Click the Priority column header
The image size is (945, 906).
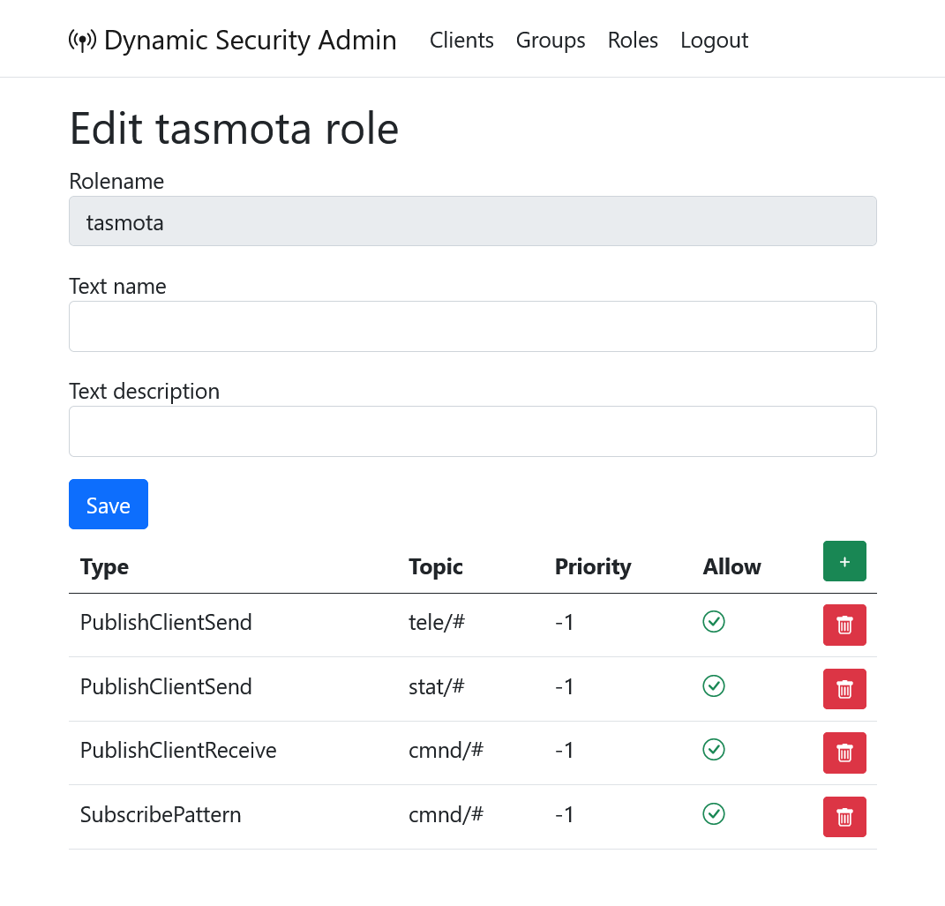tap(593, 567)
